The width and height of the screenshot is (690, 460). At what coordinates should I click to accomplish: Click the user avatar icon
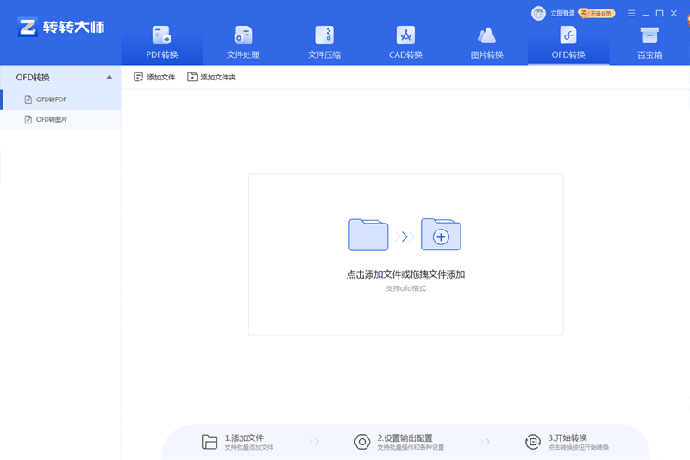tap(539, 13)
